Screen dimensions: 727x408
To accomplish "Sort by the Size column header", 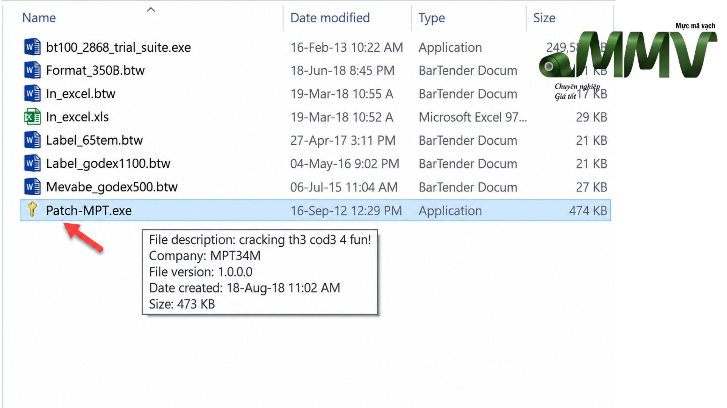I will pyautogui.click(x=544, y=18).
